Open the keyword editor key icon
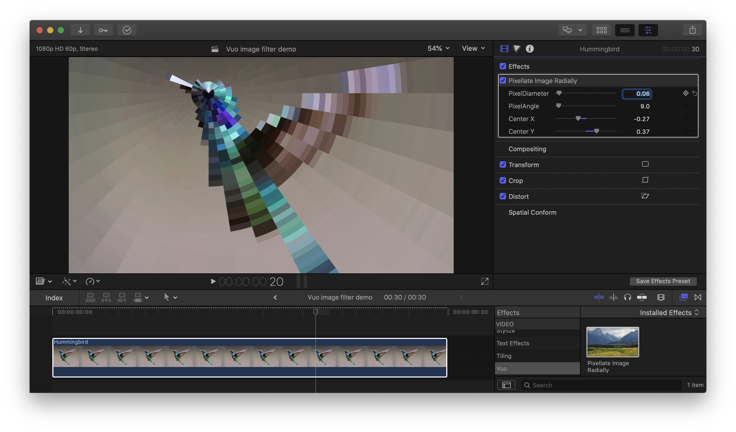This screenshot has height=432, width=736. pyautogui.click(x=103, y=30)
